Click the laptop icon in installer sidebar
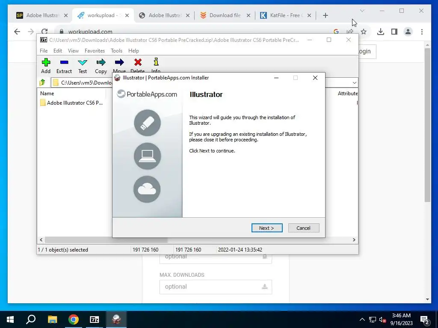Image resolution: width=438 pixels, height=328 pixels. tap(147, 156)
